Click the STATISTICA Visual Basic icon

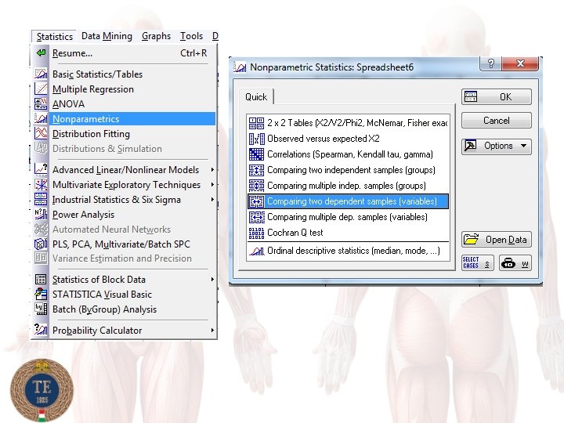(41, 294)
